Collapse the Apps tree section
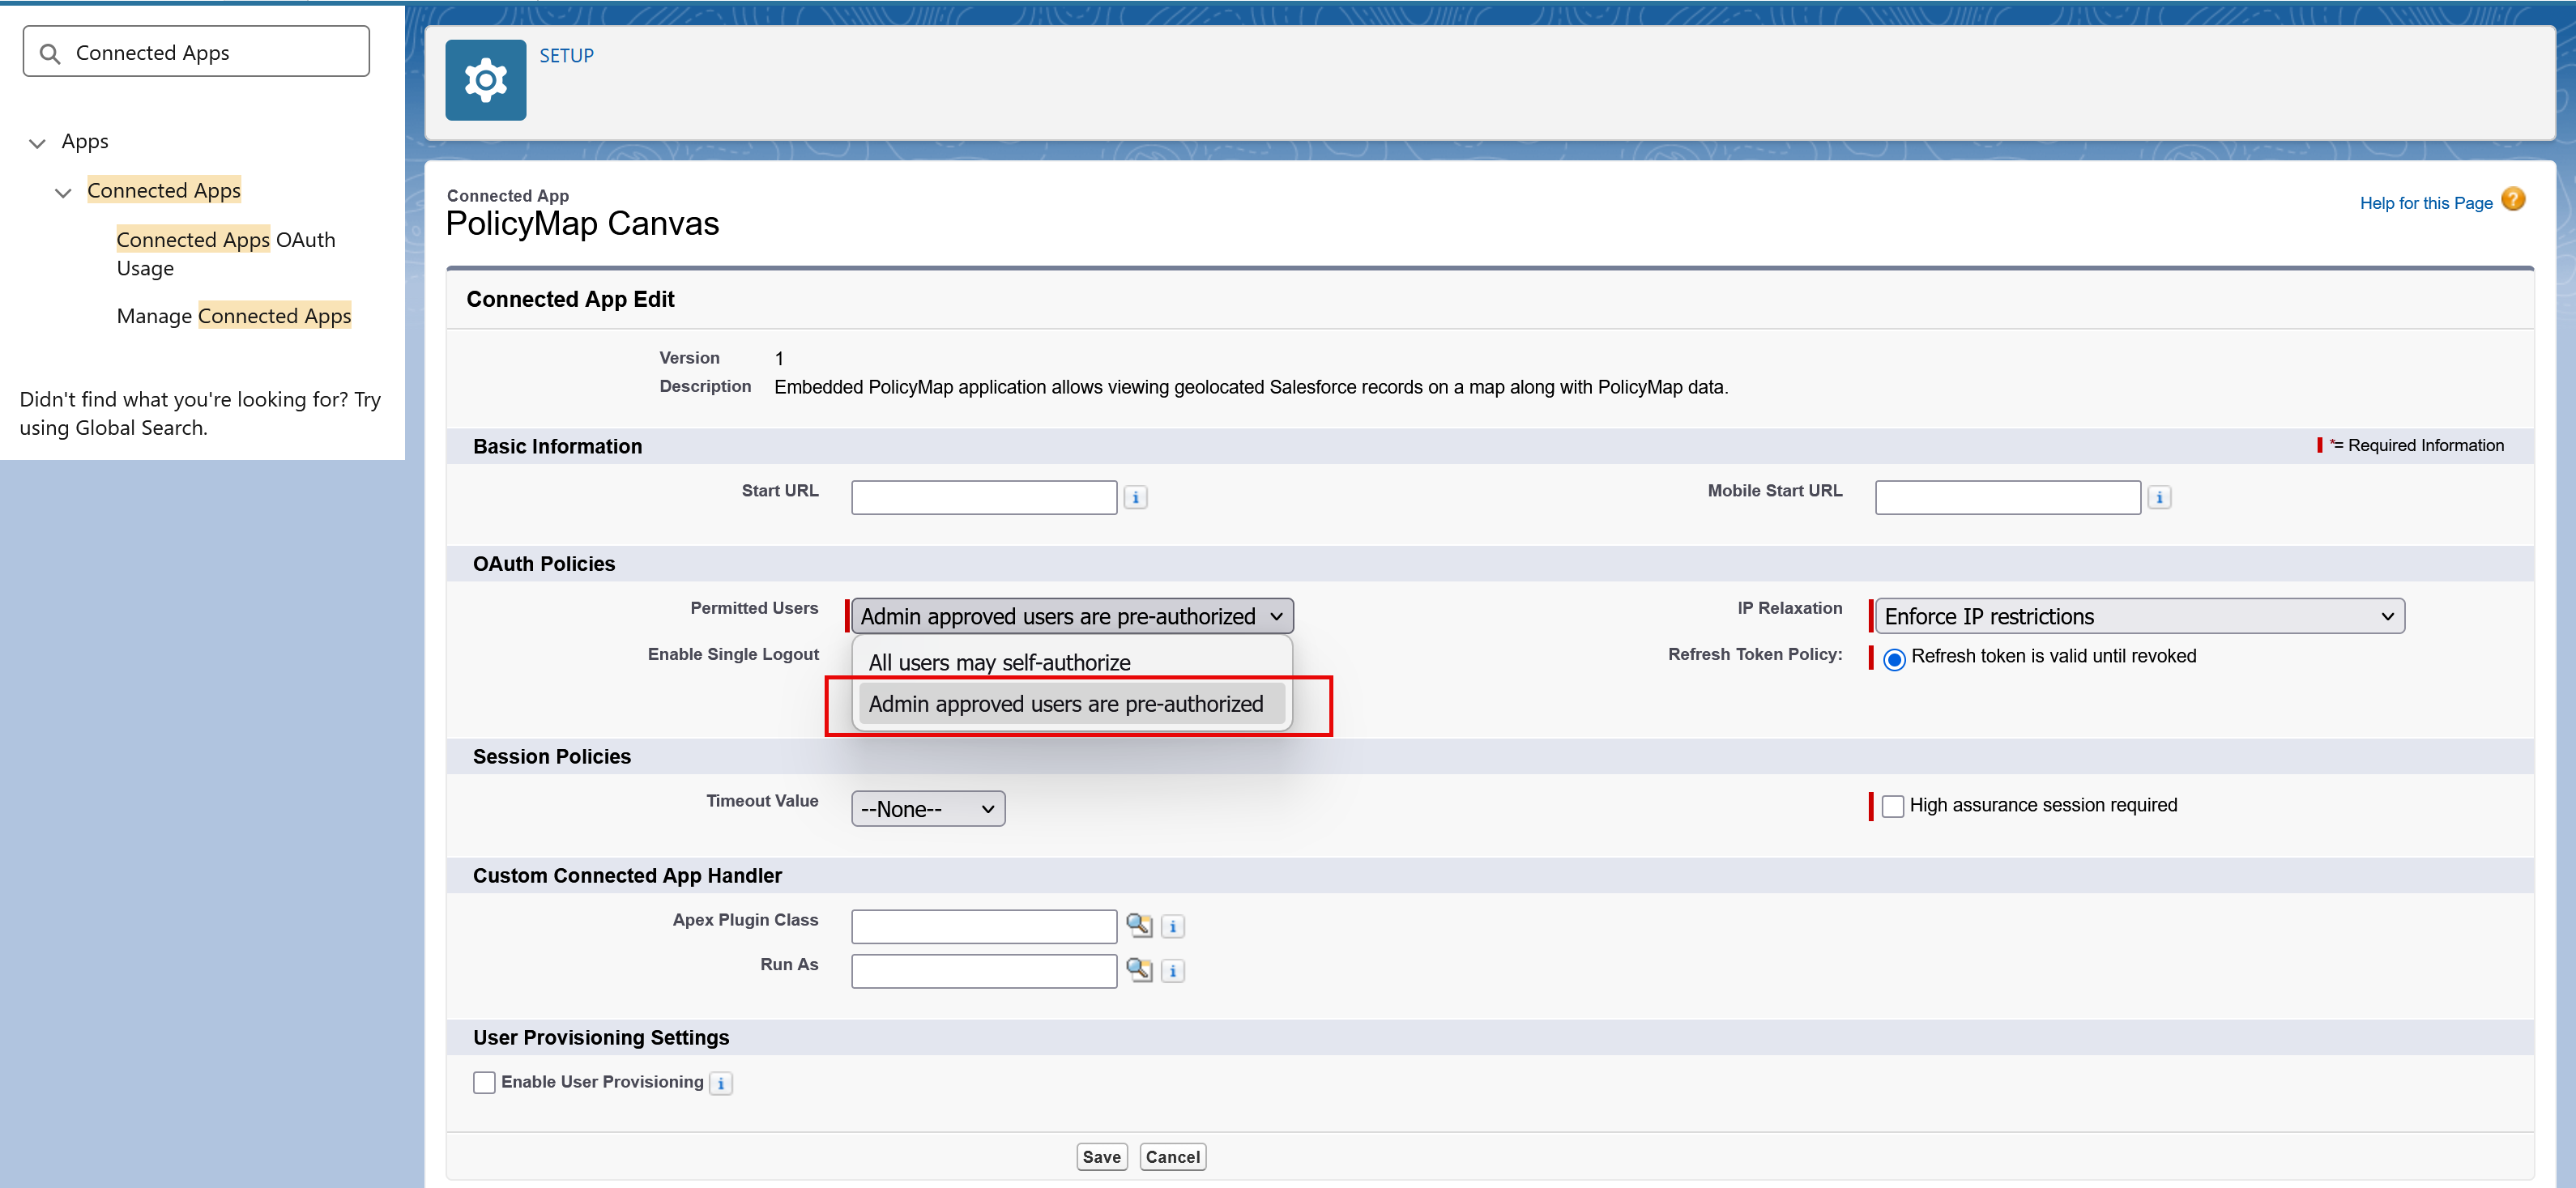This screenshot has width=2576, height=1188. click(38, 143)
